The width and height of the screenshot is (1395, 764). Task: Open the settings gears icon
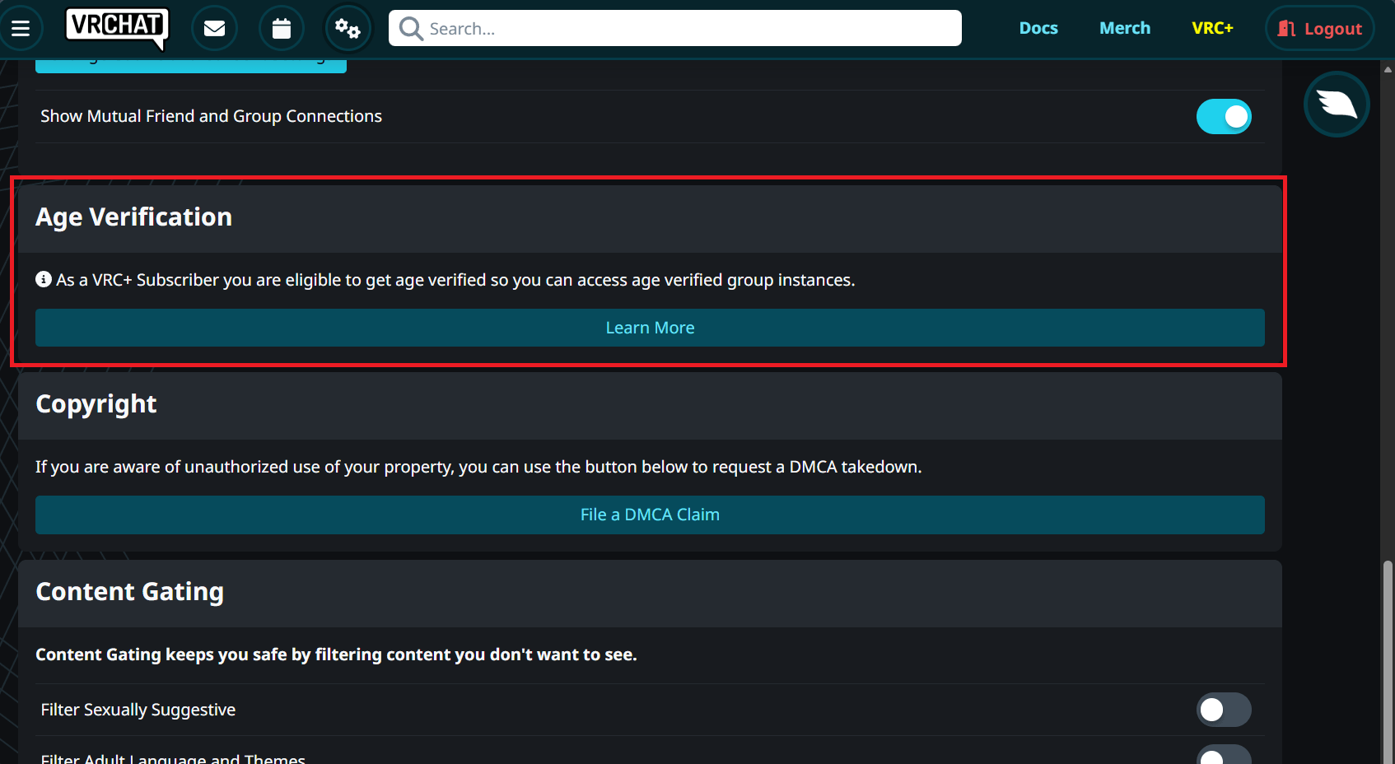tap(348, 29)
